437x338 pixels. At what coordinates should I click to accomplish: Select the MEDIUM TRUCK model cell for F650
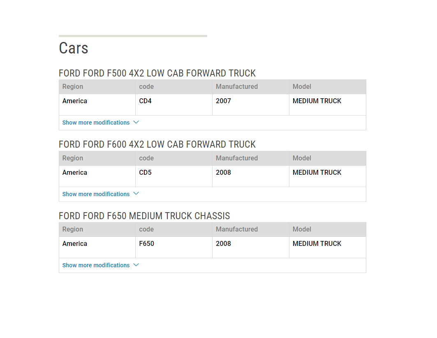tap(317, 243)
